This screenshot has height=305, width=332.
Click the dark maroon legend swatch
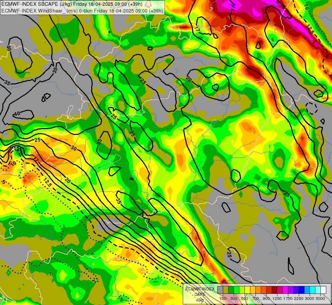(x=275, y=290)
